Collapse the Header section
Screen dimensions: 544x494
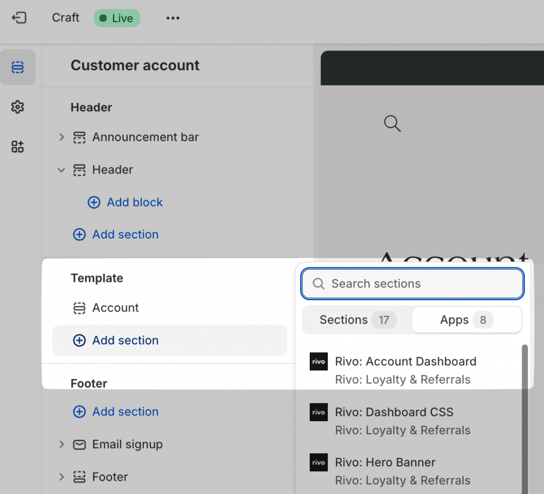click(62, 170)
